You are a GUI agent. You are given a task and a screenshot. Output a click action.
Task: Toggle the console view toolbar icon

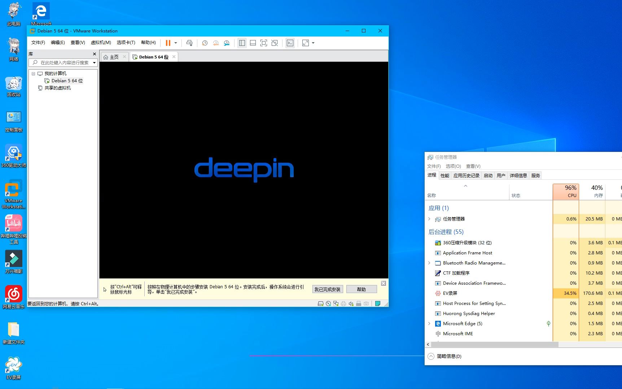(290, 43)
